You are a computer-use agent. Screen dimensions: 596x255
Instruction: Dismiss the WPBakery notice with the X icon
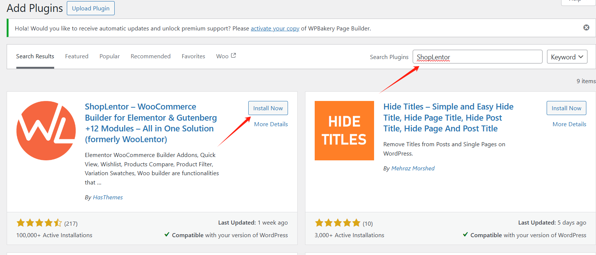click(x=586, y=27)
